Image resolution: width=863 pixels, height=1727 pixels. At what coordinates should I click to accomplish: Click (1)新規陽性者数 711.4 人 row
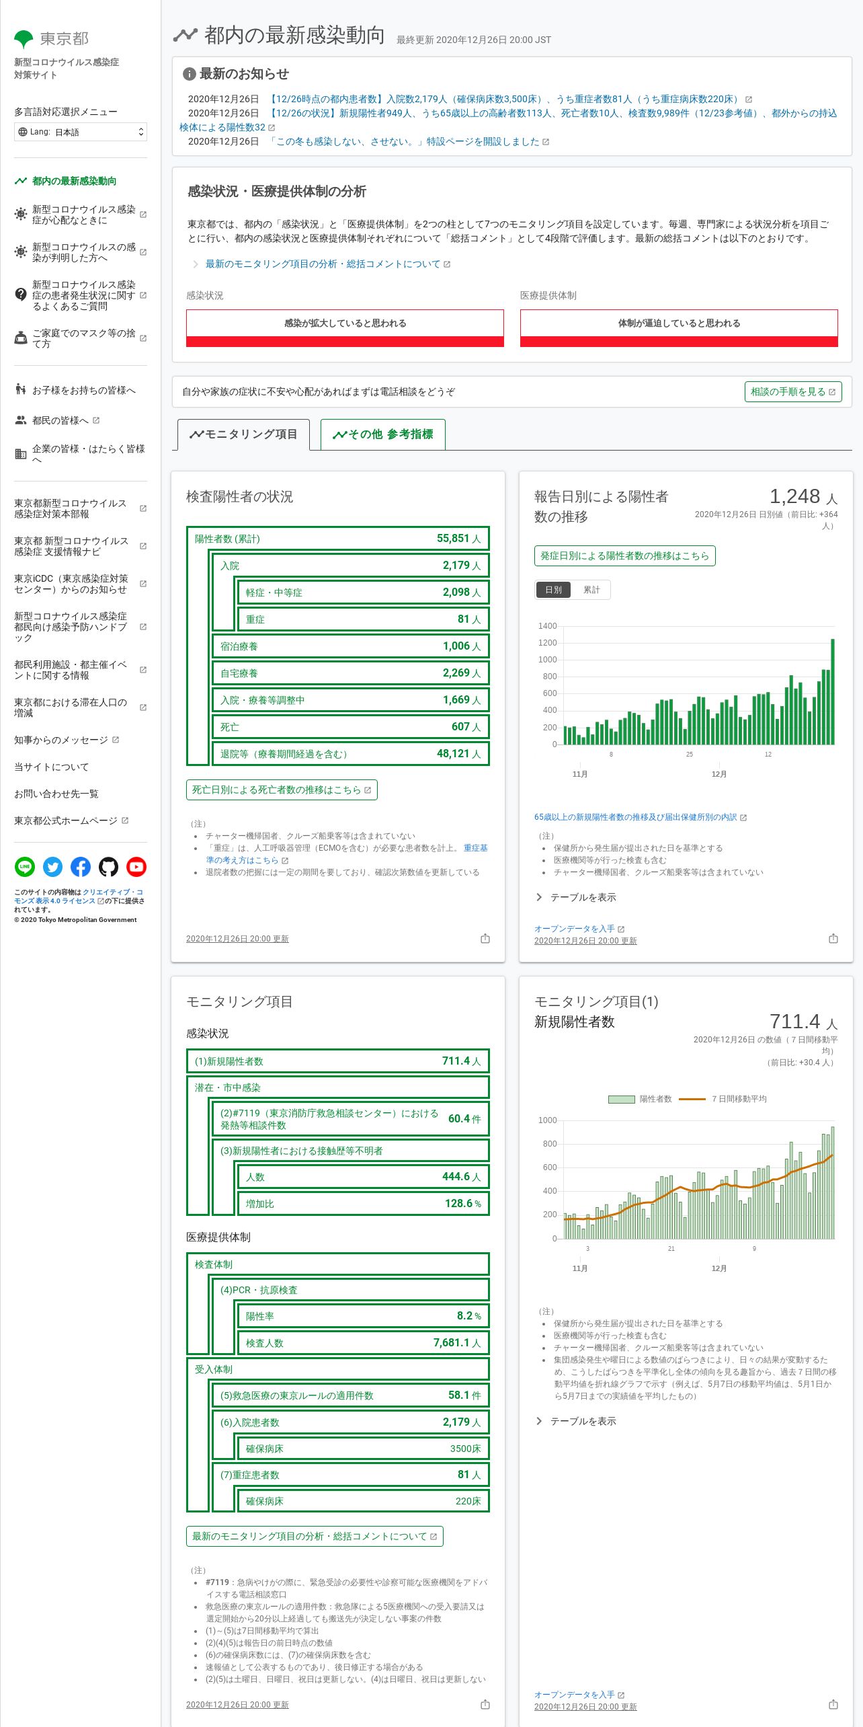338,1061
